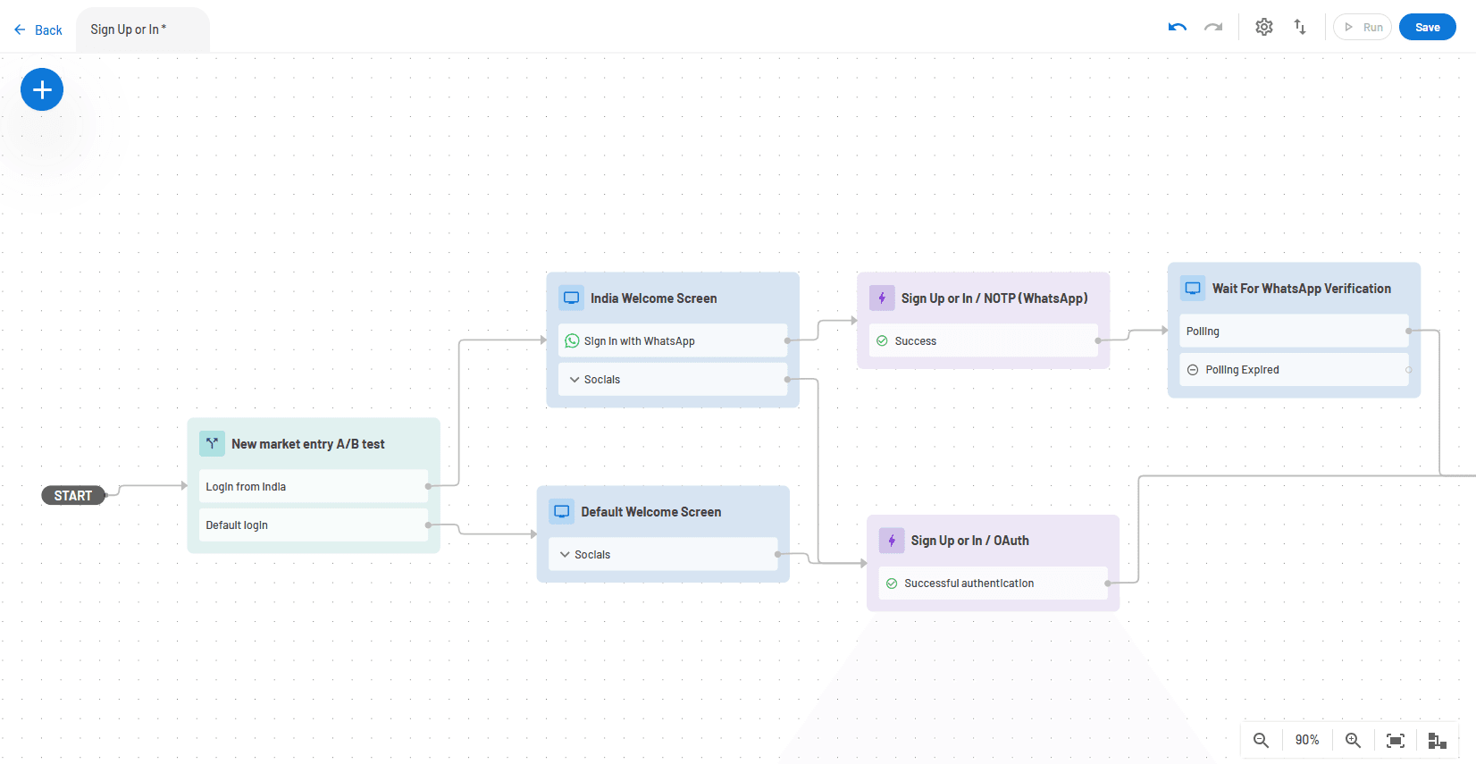Click the redo icon in the toolbar
1476x764 pixels.
[x=1212, y=27]
